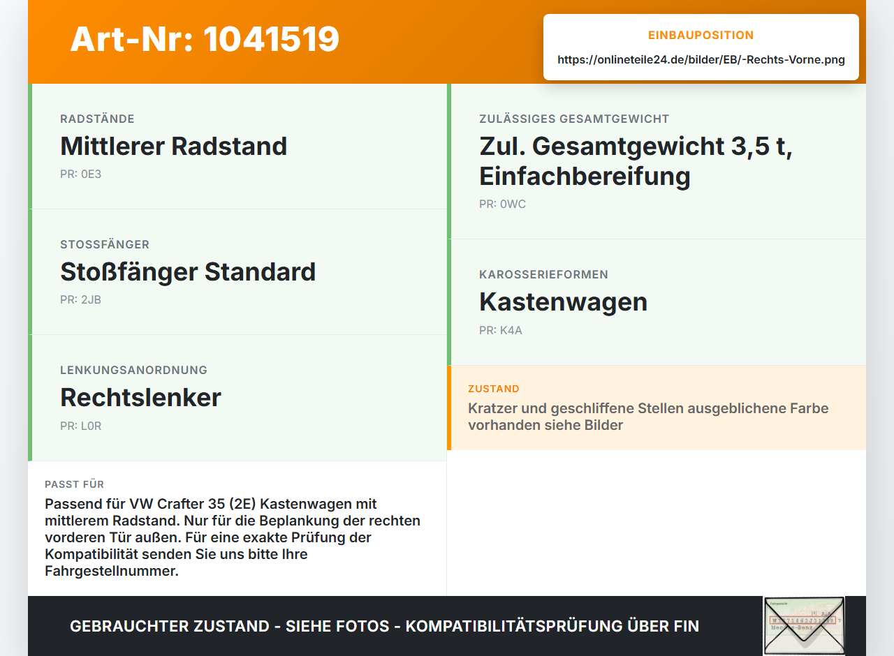
Task: Click the PR: K4A code
Action: point(501,330)
